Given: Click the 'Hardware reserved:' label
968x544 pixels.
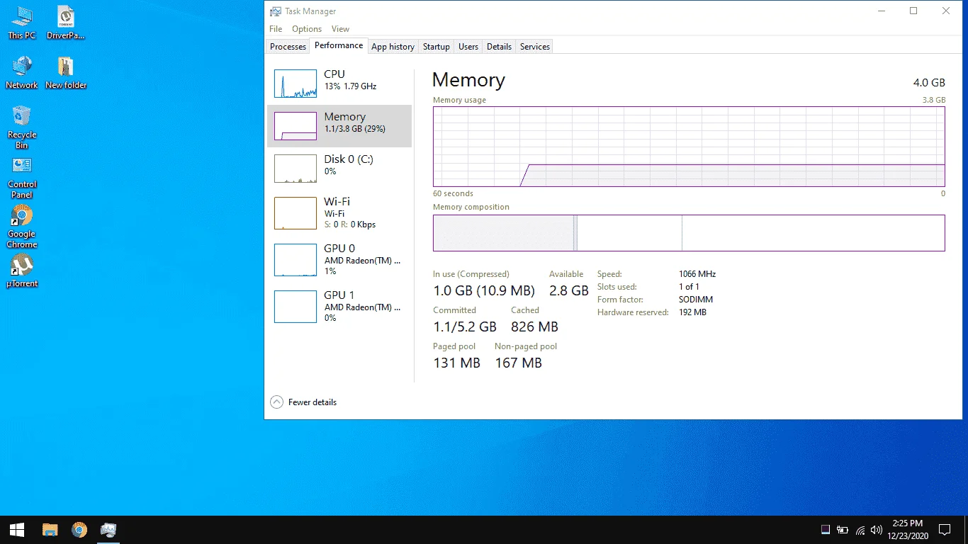Looking at the screenshot, I should (633, 312).
